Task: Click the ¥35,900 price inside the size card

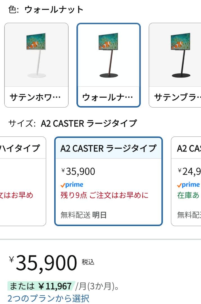Action: pyautogui.click(x=78, y=171)
